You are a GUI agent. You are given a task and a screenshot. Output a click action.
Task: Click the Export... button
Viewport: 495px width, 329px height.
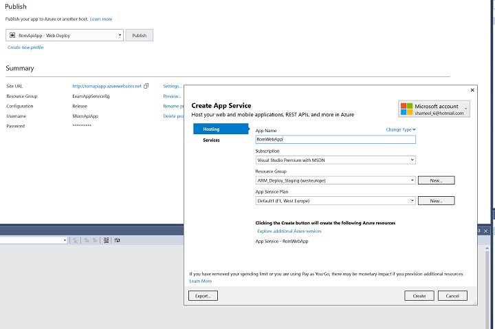pyautogui.click(x=203, y=296)
